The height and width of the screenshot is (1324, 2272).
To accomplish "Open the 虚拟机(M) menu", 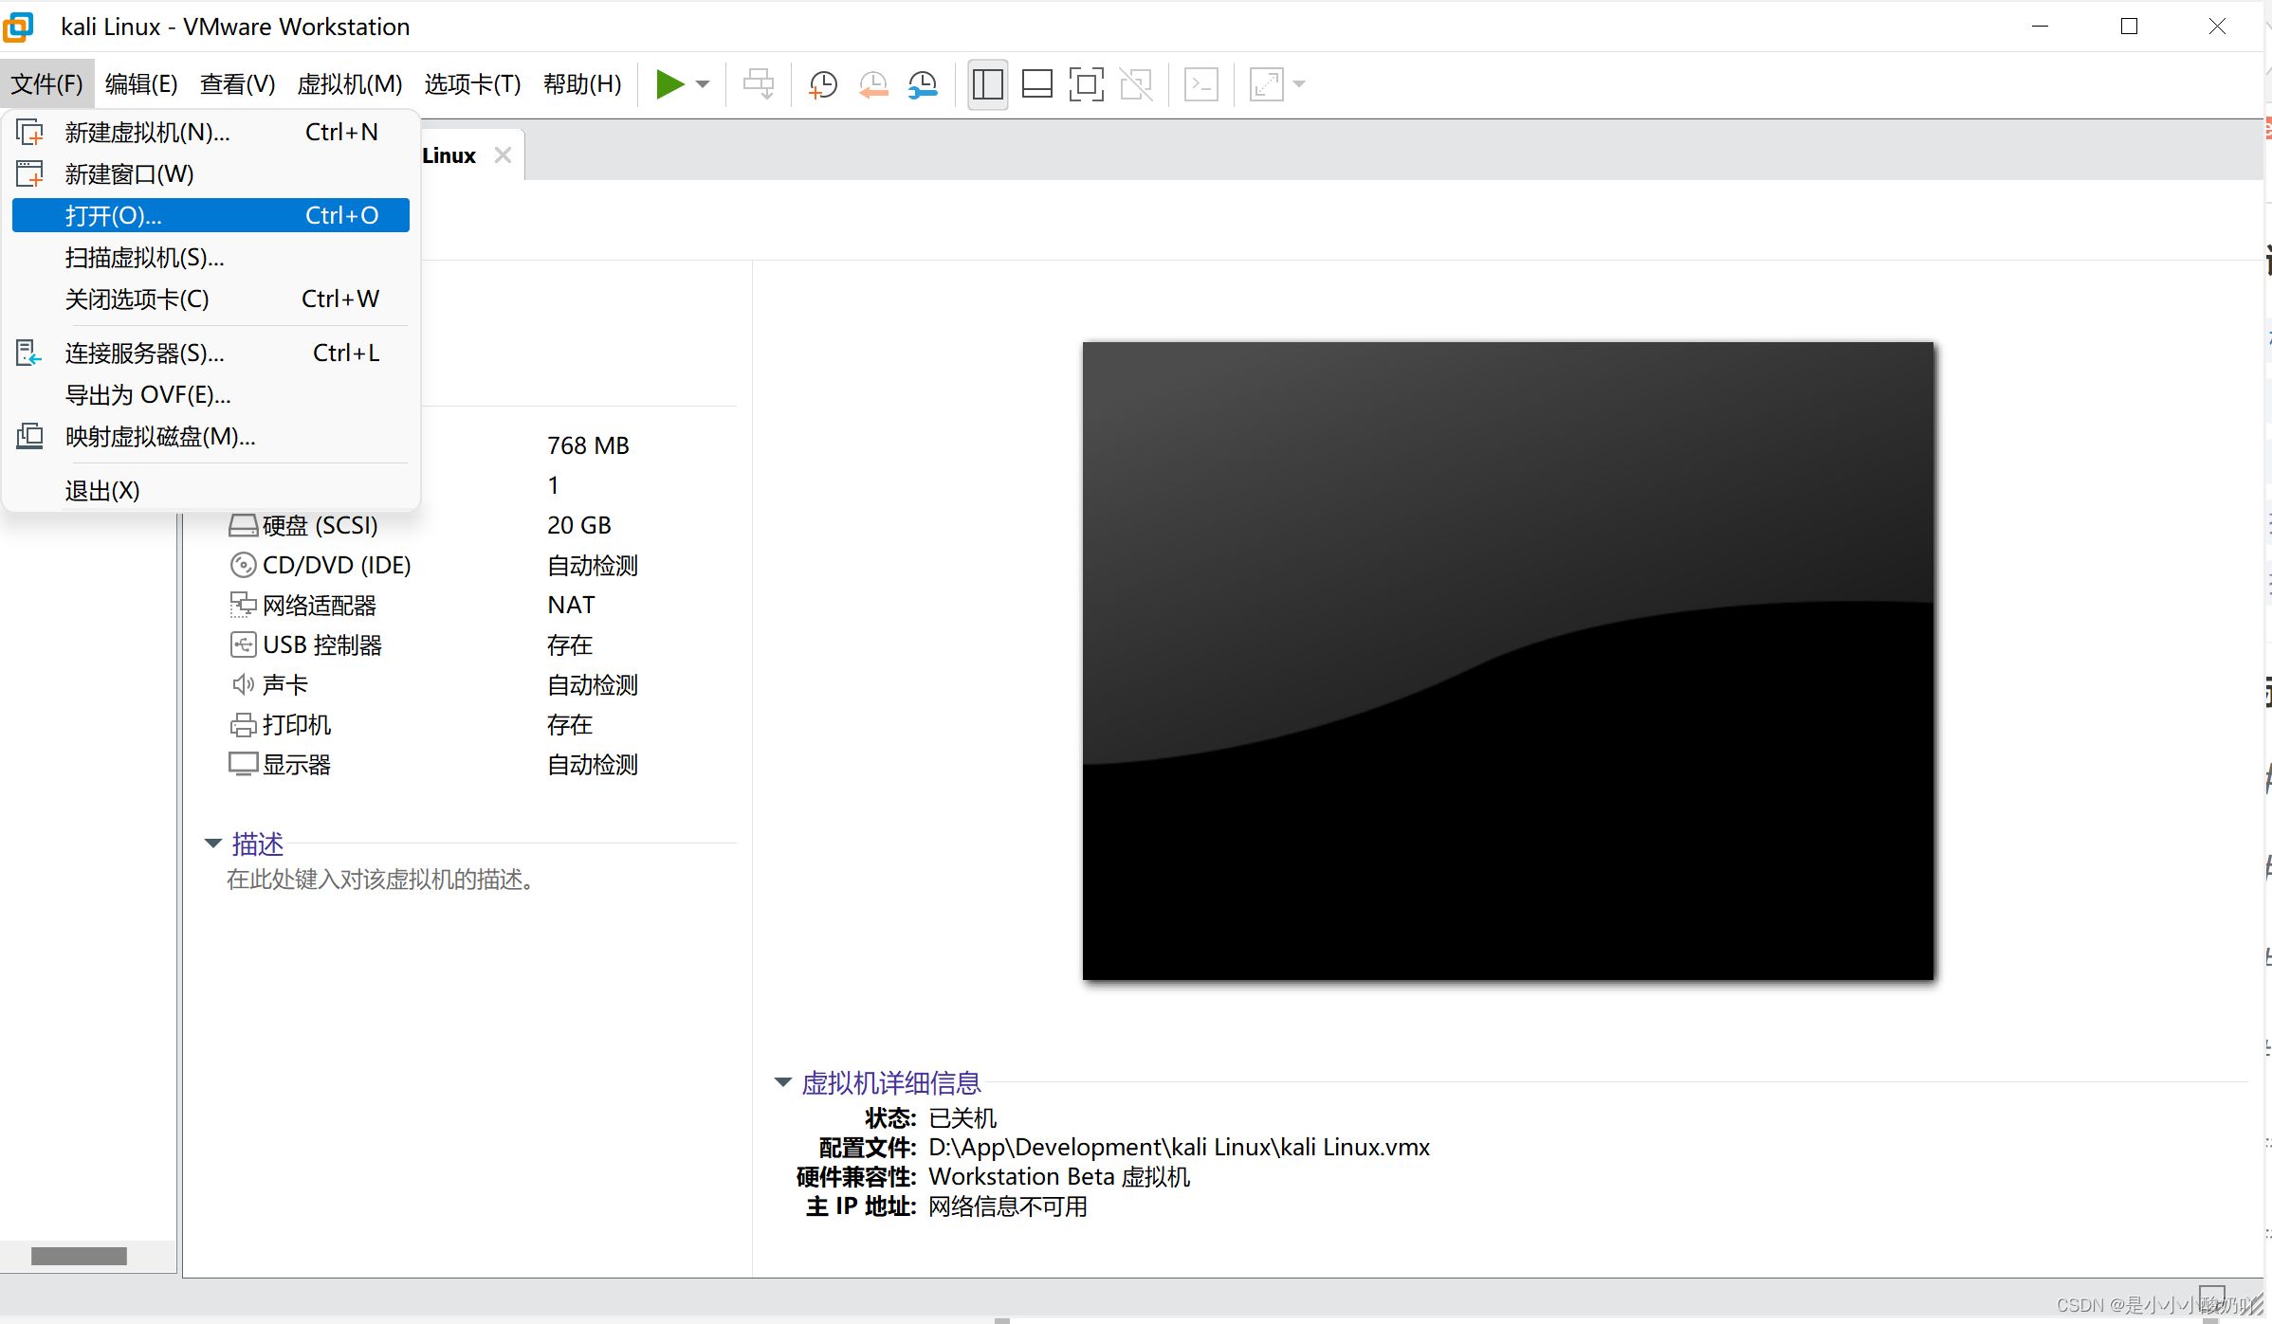I will point(349,84).
